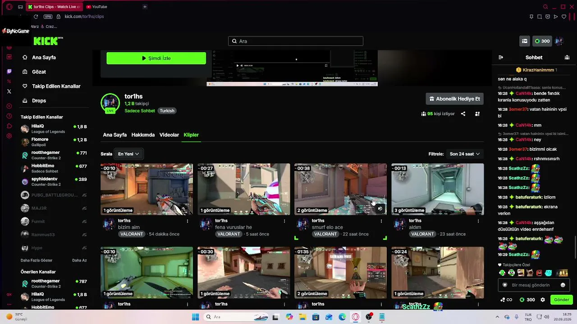Show hidden system tray icons
The width and height of the screenshot is (577, 324).
point(497,317)
